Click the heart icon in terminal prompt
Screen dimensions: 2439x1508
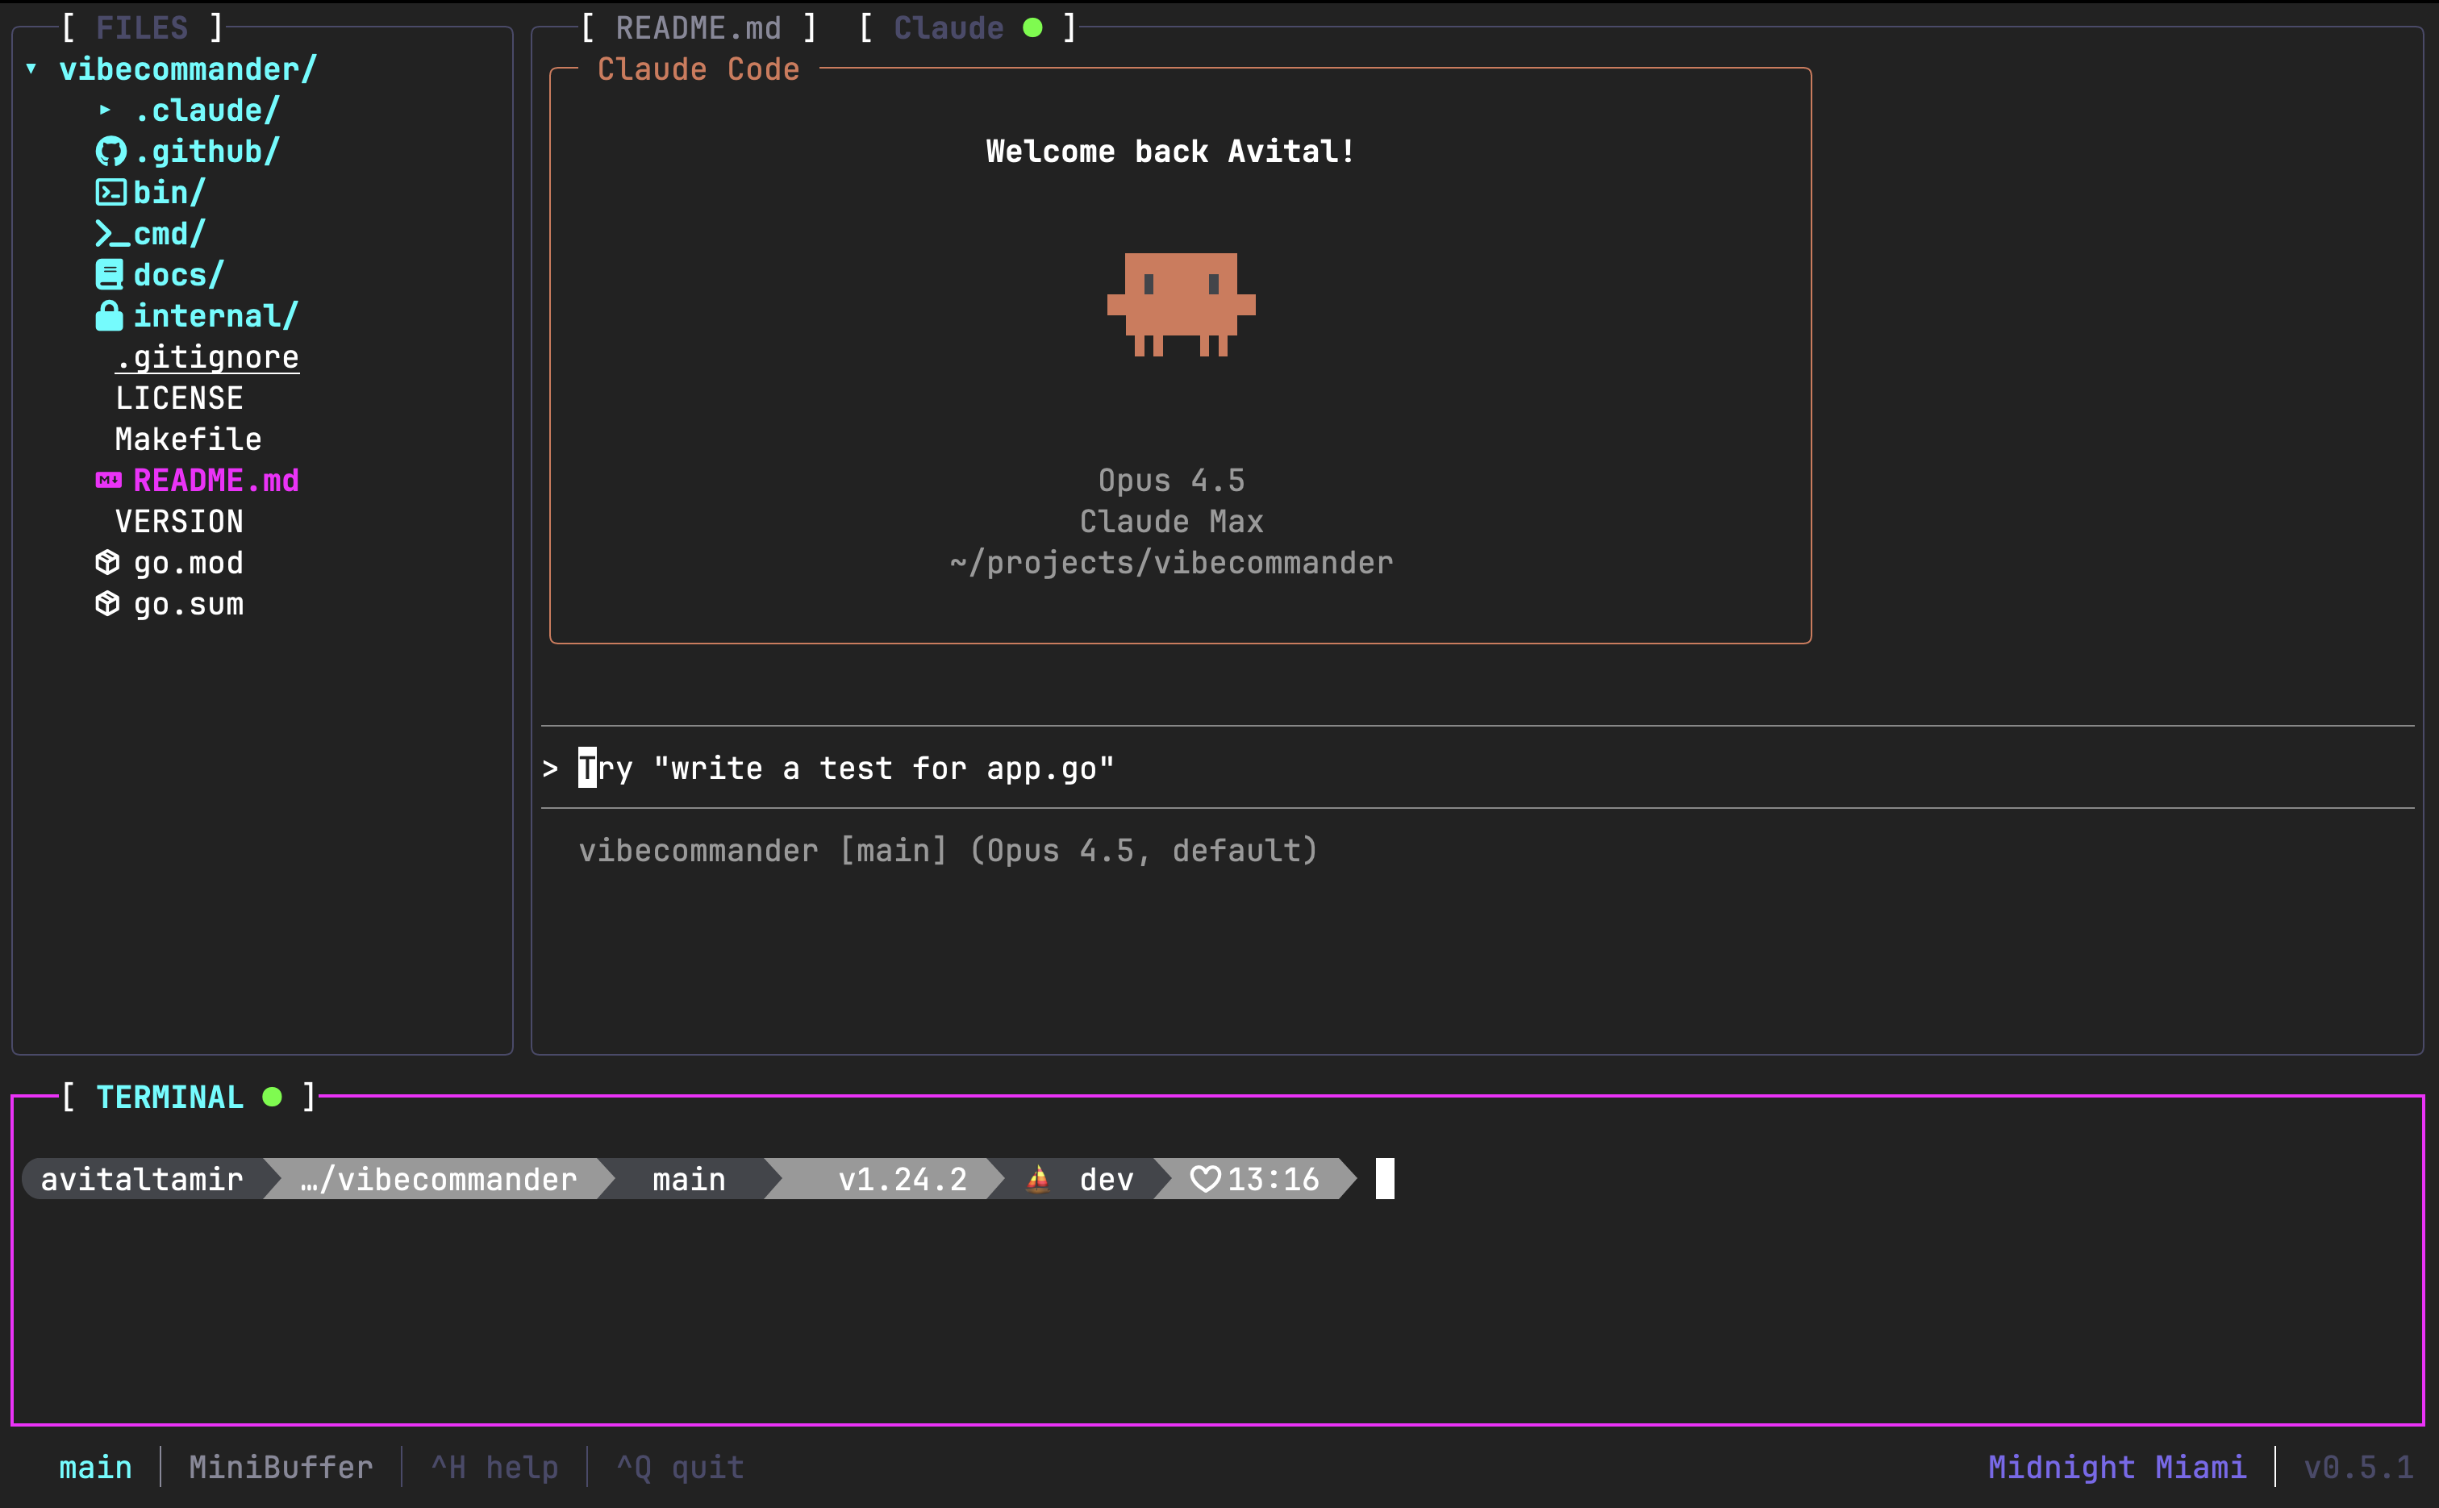click(x=1206, y=1179)
